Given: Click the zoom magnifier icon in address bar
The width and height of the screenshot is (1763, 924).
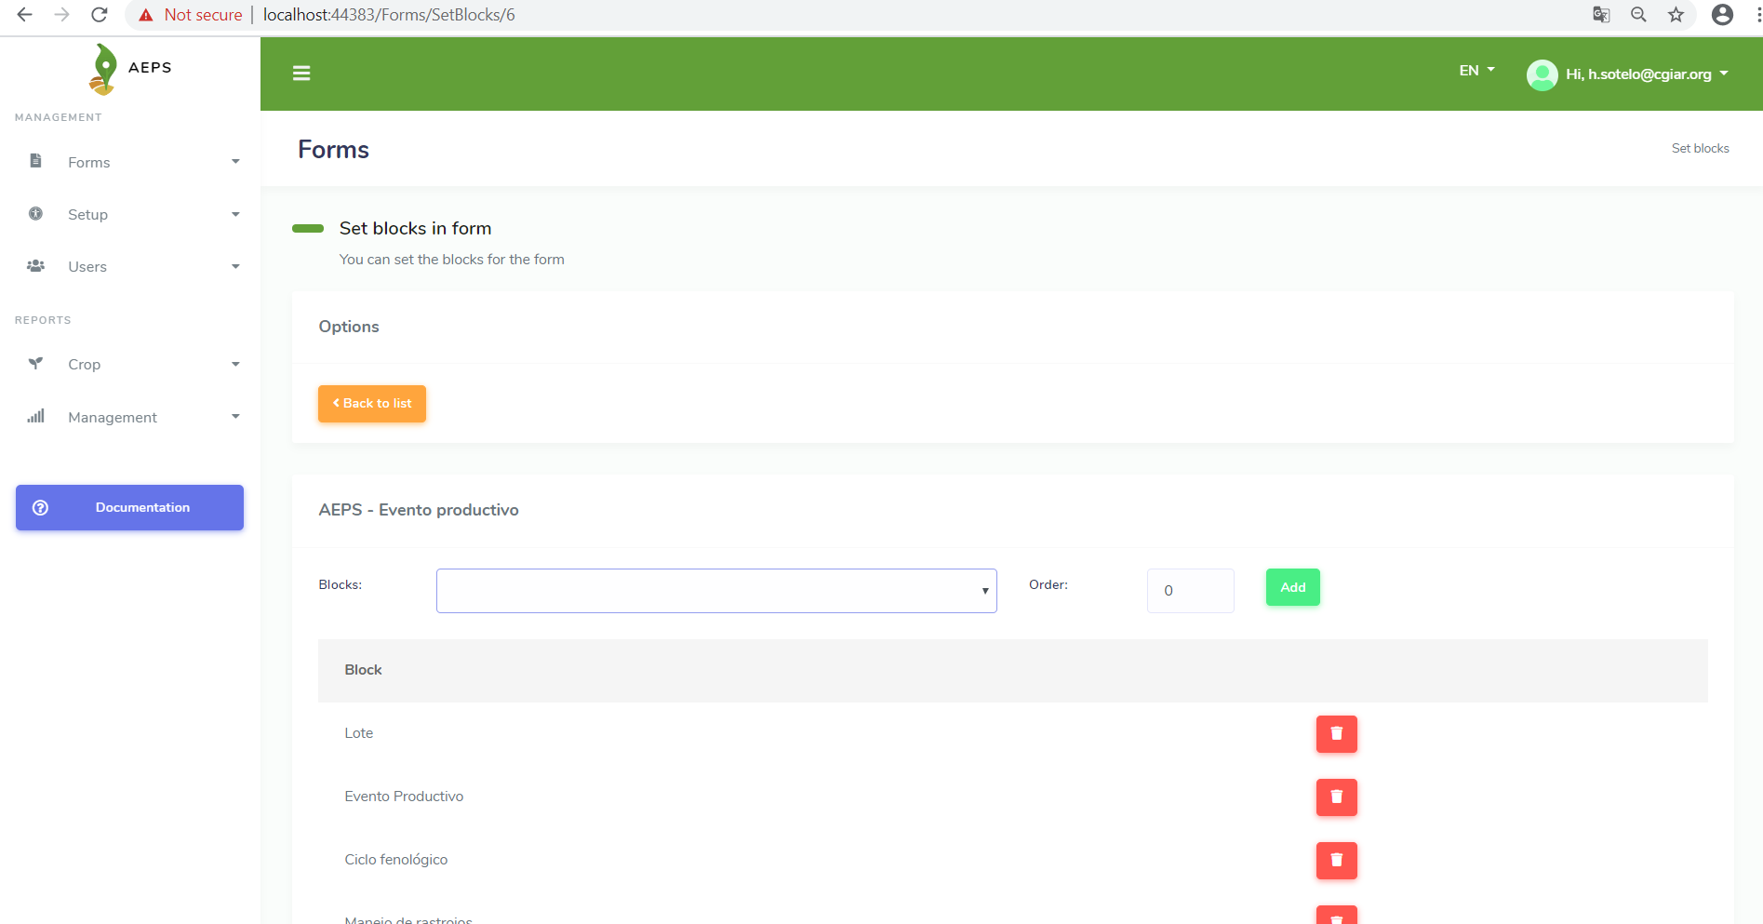Looking at the screenshot, I should coord(1638,15).
